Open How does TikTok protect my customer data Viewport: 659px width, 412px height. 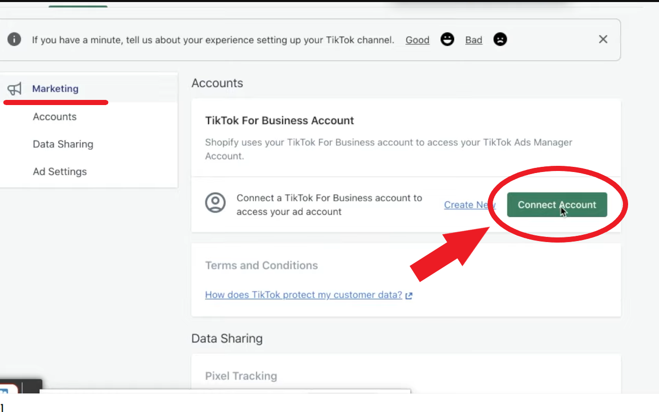coord(303,295)
